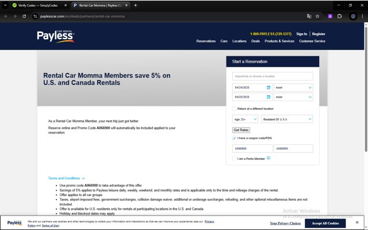Click the translate page icon
Image resolution: width=368 pixels, height=230 pixels.
click(x=309, y=16)
